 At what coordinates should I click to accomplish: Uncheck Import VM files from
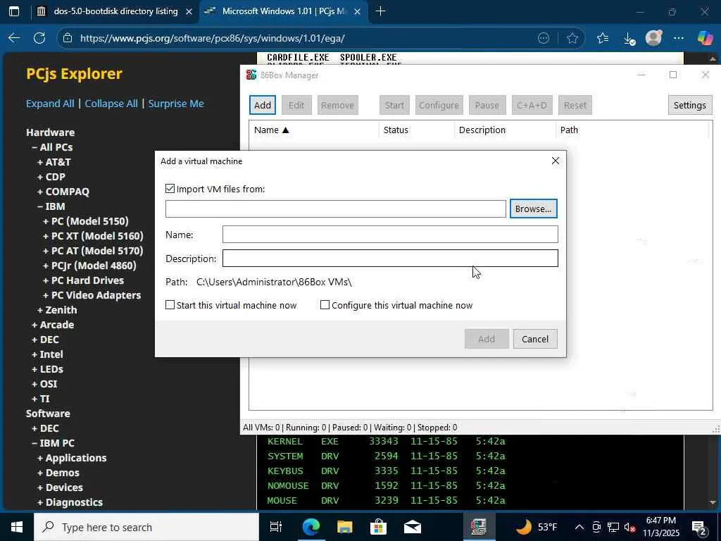pos(170,189)
